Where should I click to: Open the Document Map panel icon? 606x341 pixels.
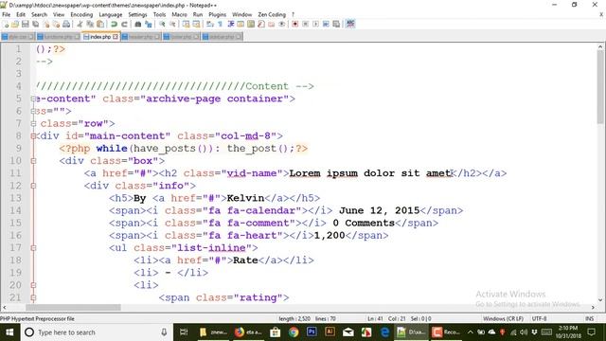[251, 24]
